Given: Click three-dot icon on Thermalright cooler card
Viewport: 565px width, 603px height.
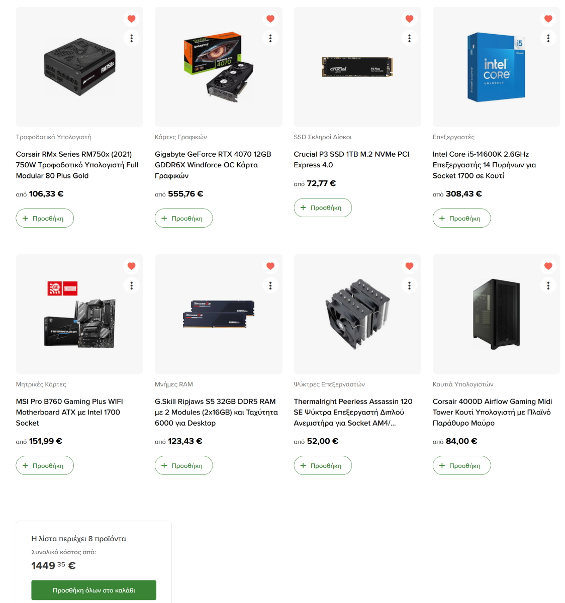Looking at the screenshot, I should click(x=409, y=285).
